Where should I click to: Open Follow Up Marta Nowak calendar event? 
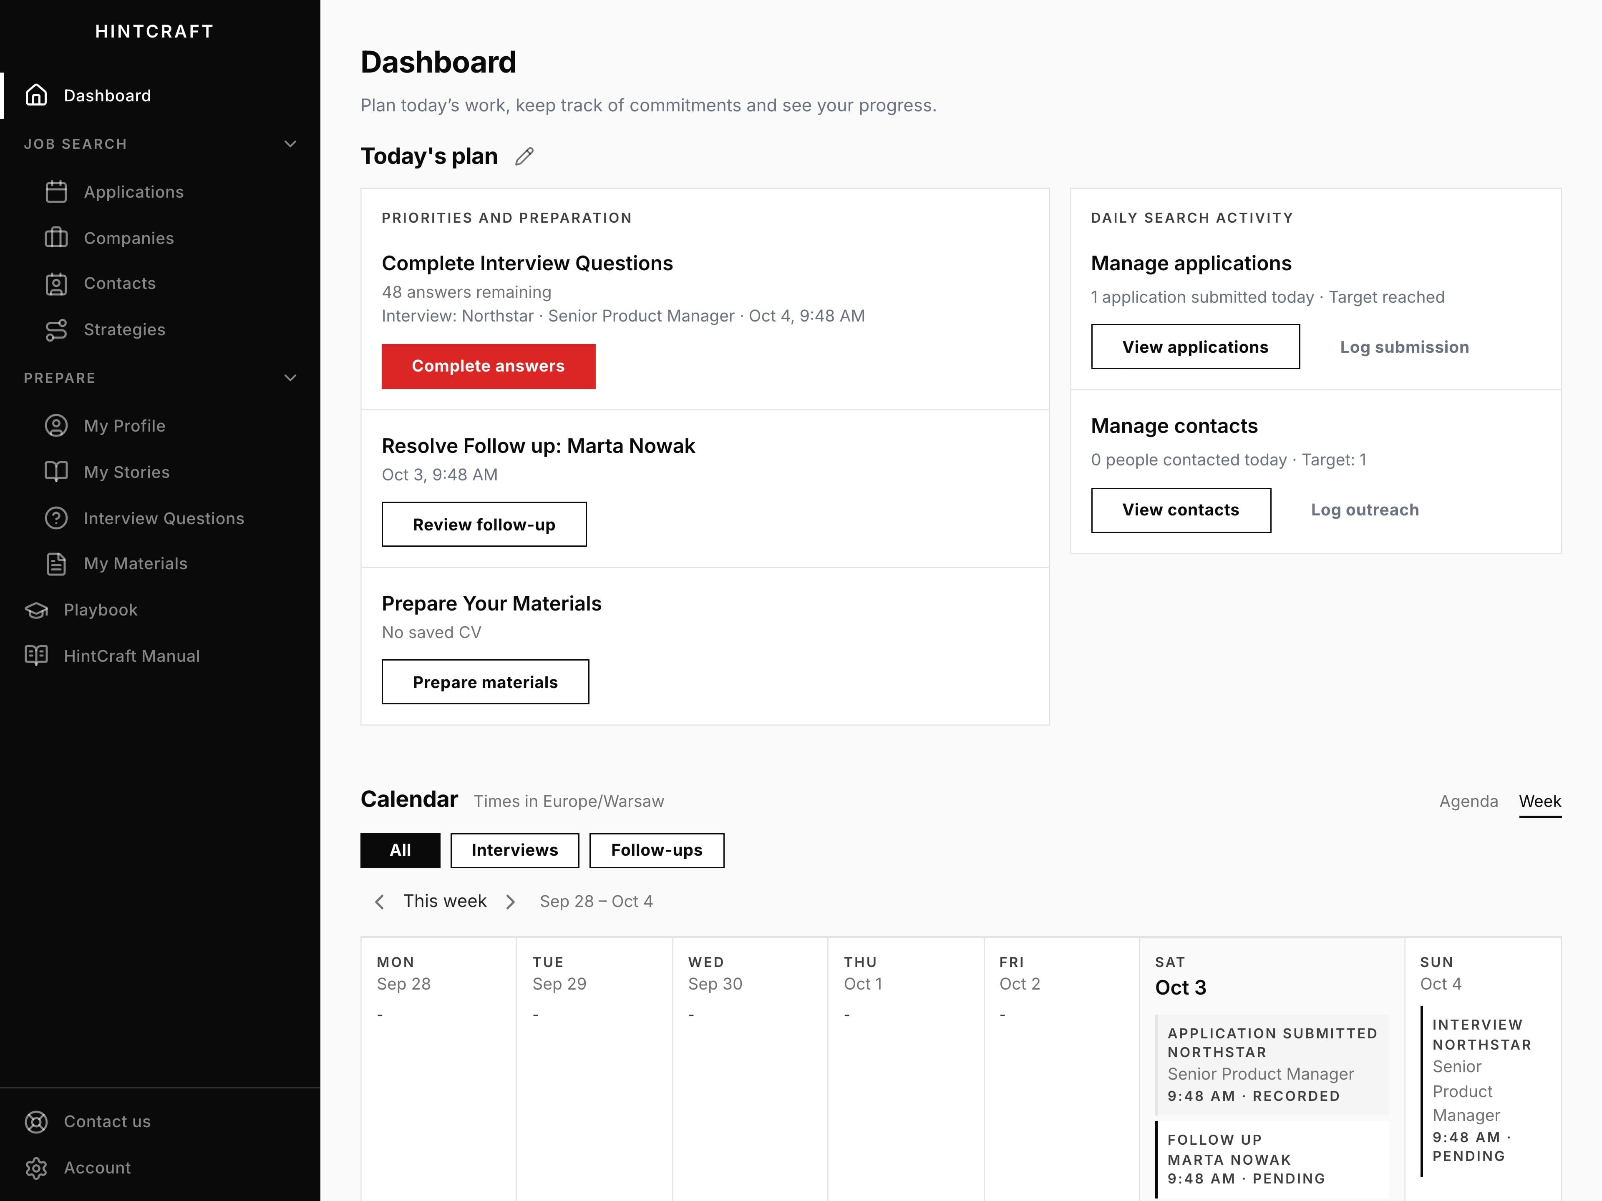(x=1272, y=1159)
